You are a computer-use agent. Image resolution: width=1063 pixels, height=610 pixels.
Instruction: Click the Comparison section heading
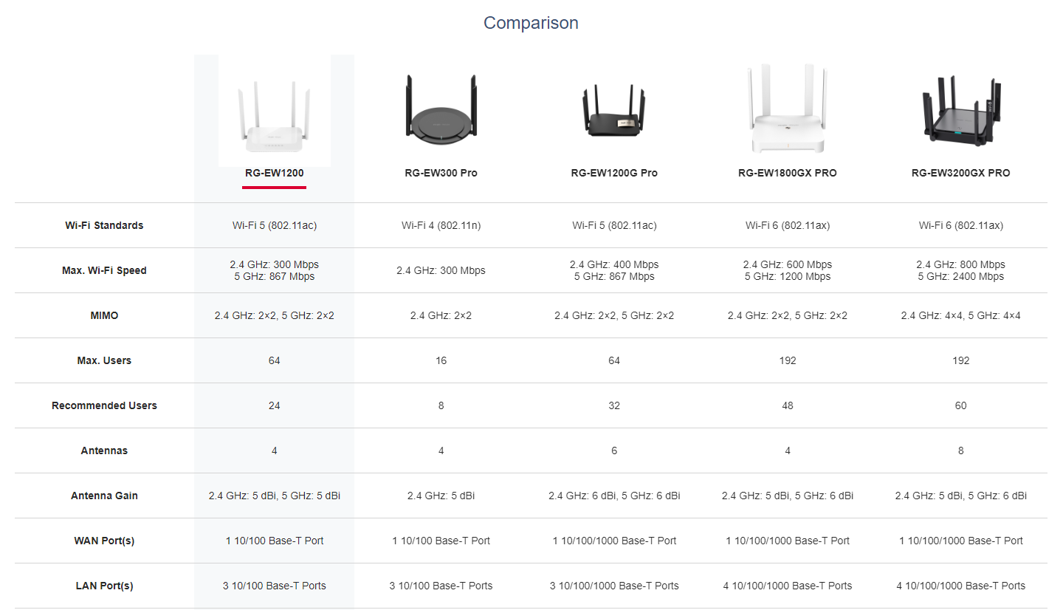[531, 23]
